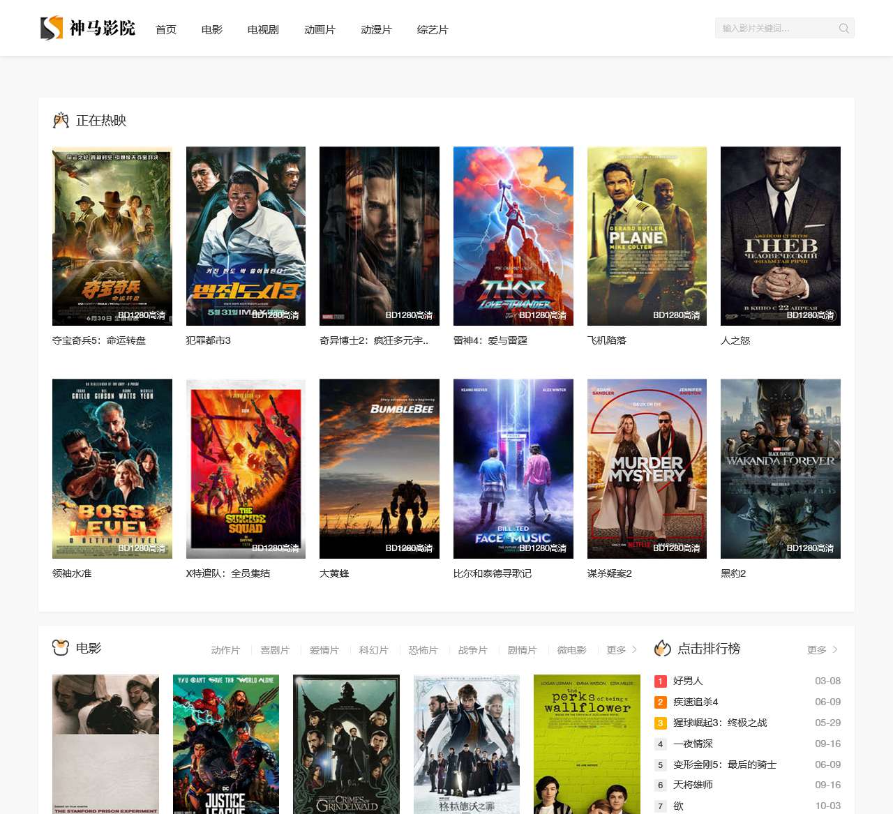Open the 飞机陷落 Plane poster
The height and width of the screenshot is (814, 893).
[647, 236]
